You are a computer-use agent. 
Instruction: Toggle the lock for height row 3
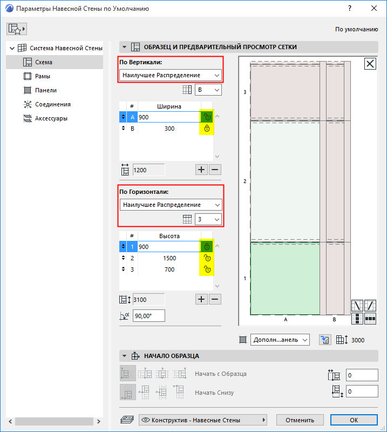(207, 269)
